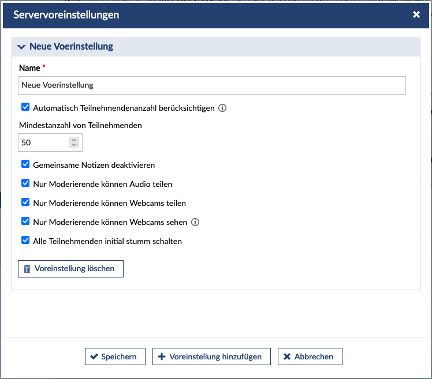Click info icon beside Webcams sehen option

[x=195, y=222]
